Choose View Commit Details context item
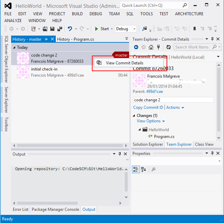Viewport: 224px width, 223px height. [128, 63]
